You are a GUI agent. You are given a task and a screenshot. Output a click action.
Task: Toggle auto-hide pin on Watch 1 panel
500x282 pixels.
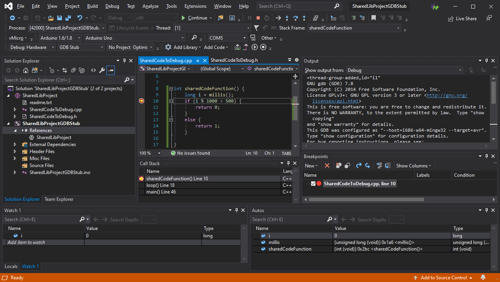tap(236, 210)
